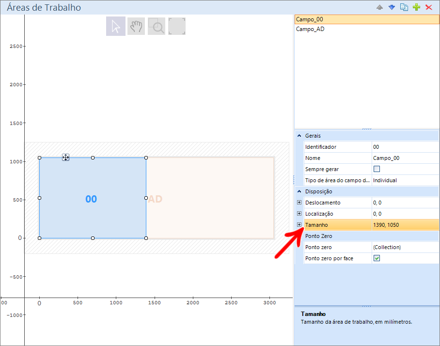Select Campo_AD in the list
The width and height of the screenshot is (440, 346).
[367, 29]
